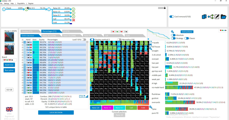Open the tree structure branching icon
This screenshot has height=120, width=229.
tap(211, 17)
